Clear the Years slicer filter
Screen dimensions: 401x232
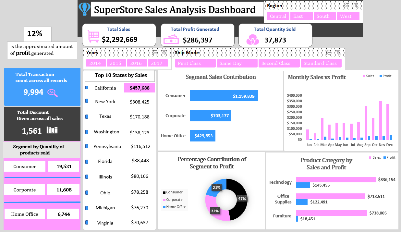[x=164, y=53]
